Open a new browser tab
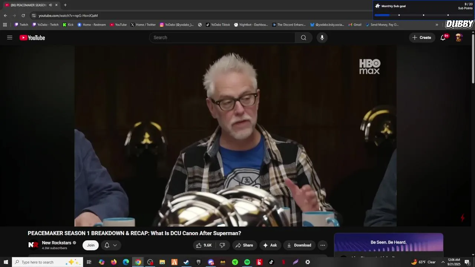This screenshot has height=267, width=475. click(65, 5)
